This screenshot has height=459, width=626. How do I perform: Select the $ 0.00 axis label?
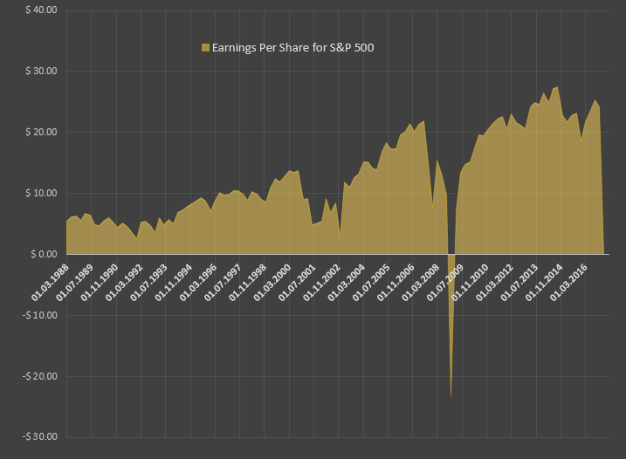44,254
